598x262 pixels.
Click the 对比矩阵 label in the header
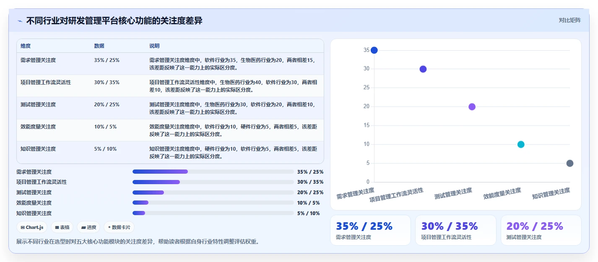pyautogui.click(x=570, y=21)
